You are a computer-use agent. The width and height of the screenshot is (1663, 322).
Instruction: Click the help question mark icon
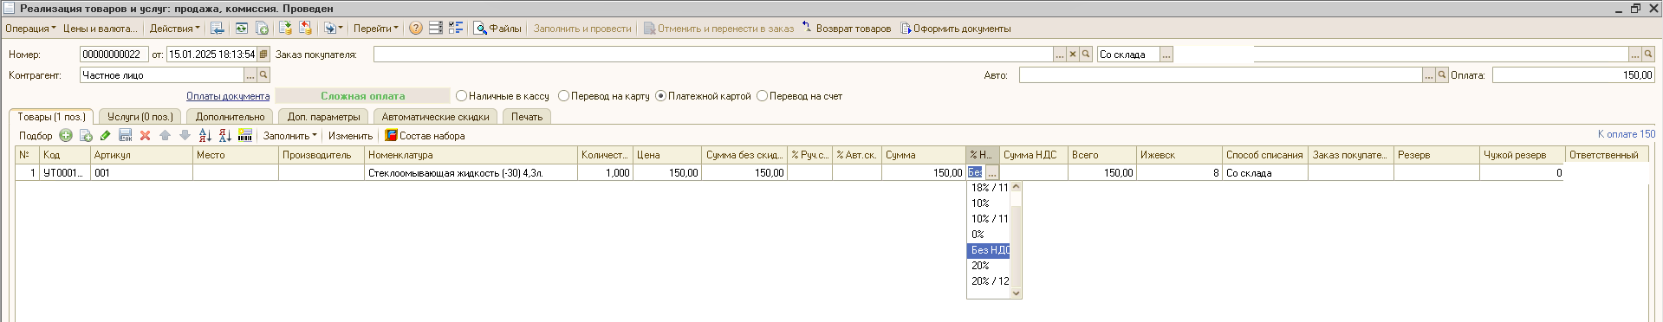[416, 29]
